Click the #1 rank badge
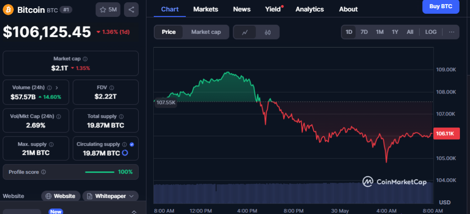Screen dimensions: 470x214 pos(66,10)
